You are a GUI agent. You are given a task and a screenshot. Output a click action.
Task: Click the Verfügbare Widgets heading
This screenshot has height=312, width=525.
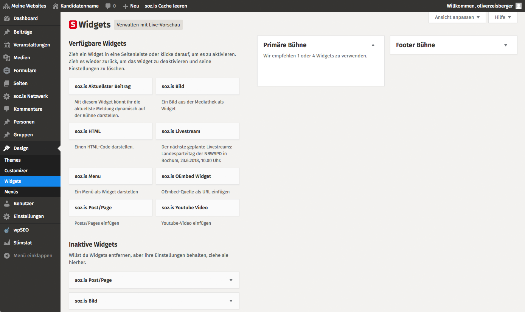pos(98,43)
